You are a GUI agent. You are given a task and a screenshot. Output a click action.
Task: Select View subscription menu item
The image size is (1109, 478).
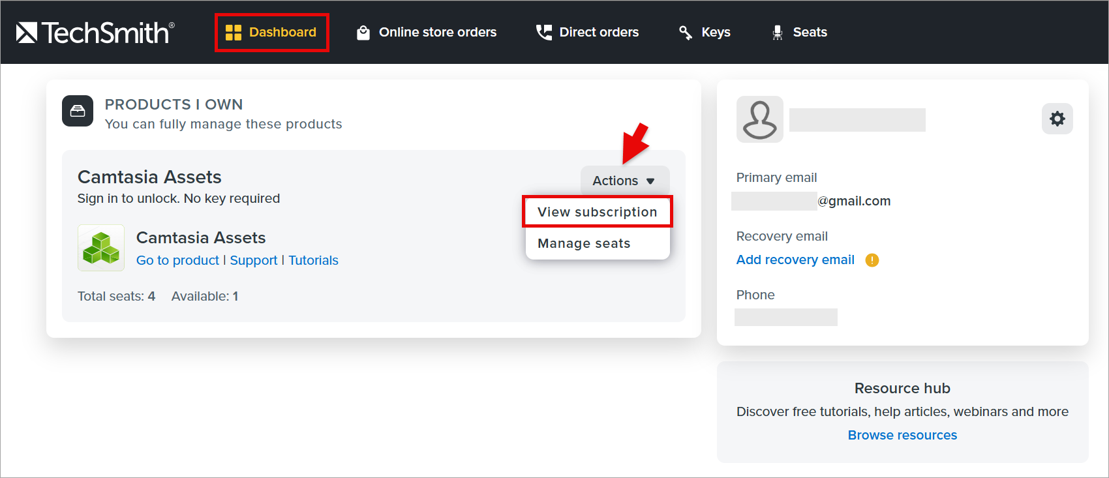pyautogui.click(x=597, y=212)
